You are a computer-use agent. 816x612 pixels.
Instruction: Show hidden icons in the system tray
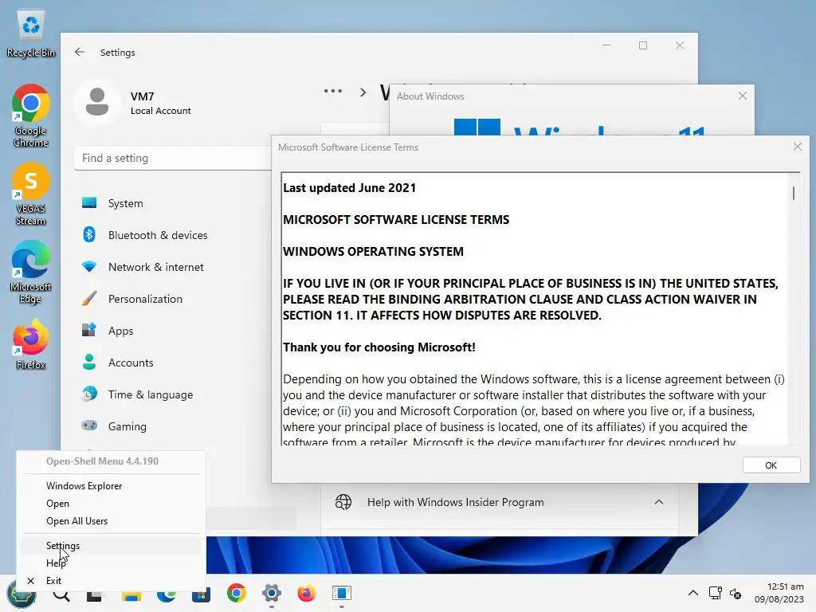693,593
